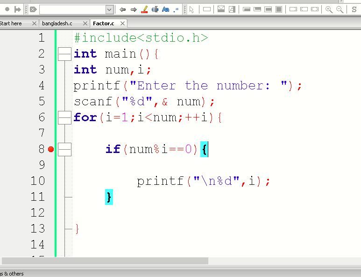Select the arrow pointer tool
Screen dimensions: 361x277
click(191, 9)
